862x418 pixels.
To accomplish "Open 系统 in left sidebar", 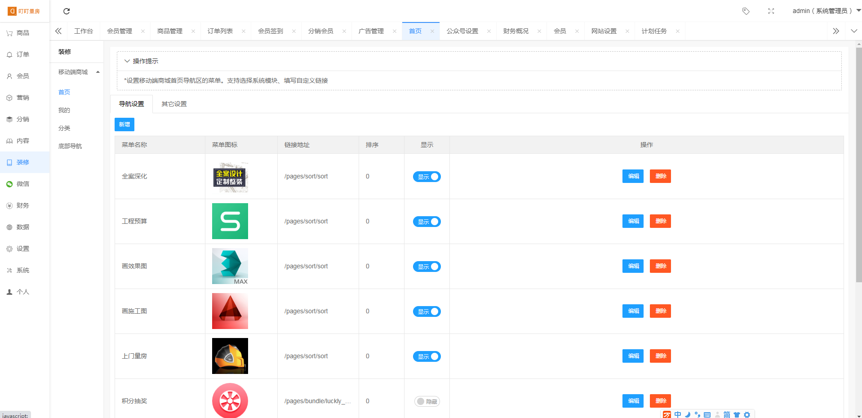I will click(x=25, y=270).
